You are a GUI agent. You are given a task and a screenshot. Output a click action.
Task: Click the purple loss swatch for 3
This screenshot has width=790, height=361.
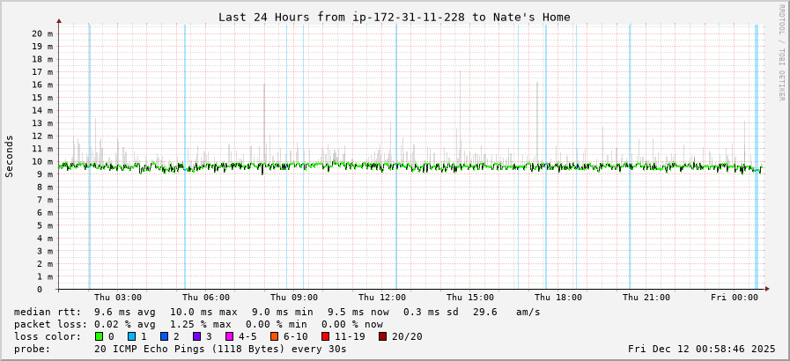[196, 336]
